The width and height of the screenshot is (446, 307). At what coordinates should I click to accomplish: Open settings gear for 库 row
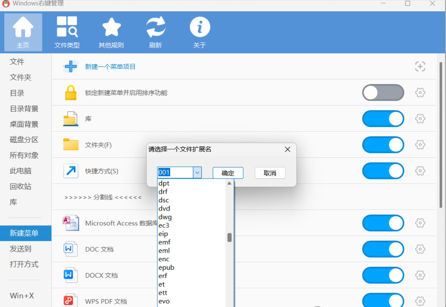click(x=420, y=118)
